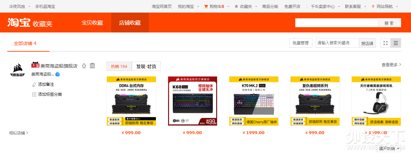The height and width of the screenshot is (156, 411).
Task: Click the 收藏夹 title beside the logo
Action: [x=42, y=24]
